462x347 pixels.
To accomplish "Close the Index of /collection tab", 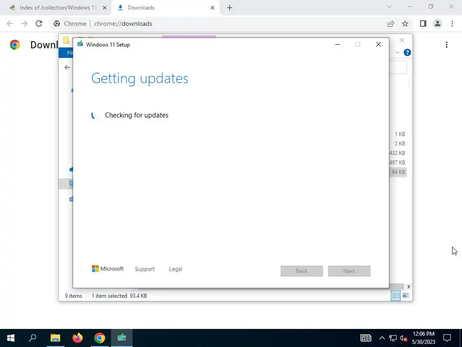I will click(x=105, y=8).
